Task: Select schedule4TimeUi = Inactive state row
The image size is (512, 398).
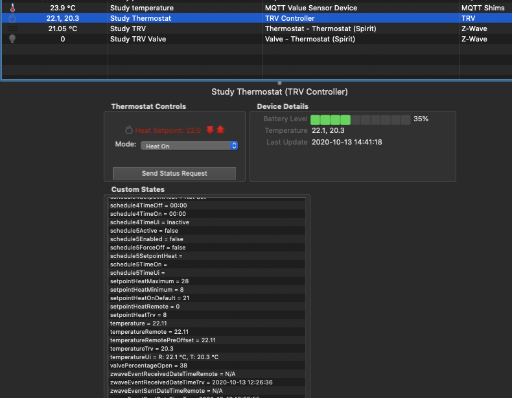Action: point(207,222)
